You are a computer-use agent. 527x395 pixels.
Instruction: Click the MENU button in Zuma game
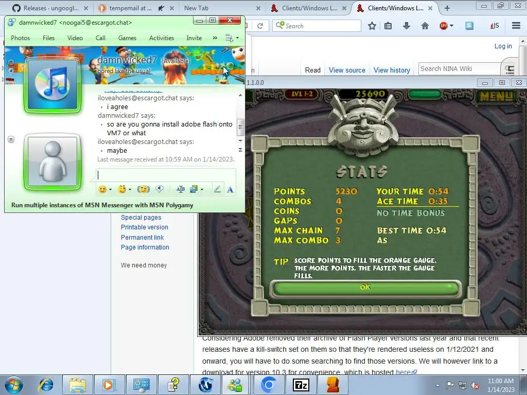tap(497, 96)
